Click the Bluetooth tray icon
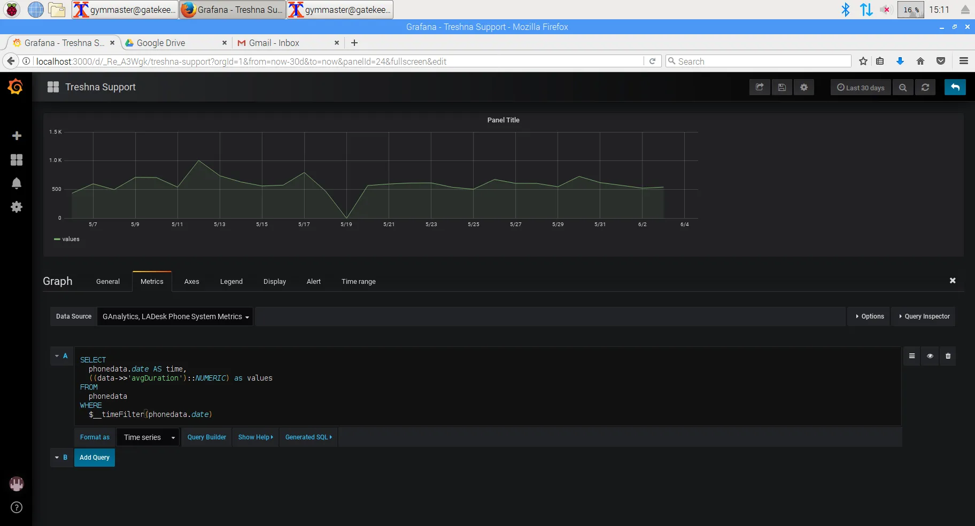The image size is (975, 526). click(845, 10)
